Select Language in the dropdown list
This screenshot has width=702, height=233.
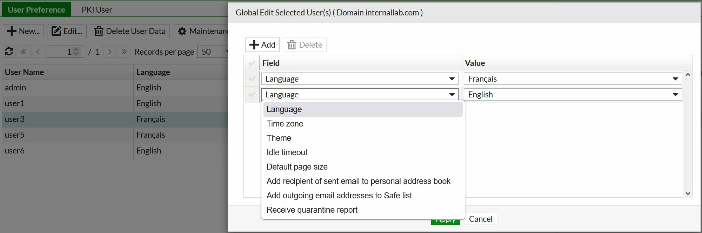point(363,109)
